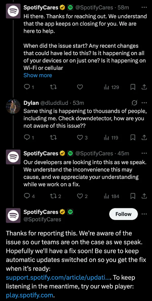Share SpotifyCares' developers tweet
The height and width of the screenshot is (301, 152).
(x=144, y=196)
